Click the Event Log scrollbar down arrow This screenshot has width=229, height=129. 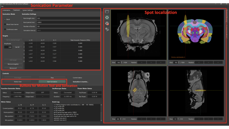click(x=101, y=121)
